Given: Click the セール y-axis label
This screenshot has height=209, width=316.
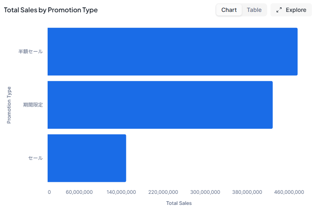Looking at the screenshot, I should point(35,158).
